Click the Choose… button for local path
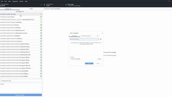This screenshot has height=97, width=172. (99, 59)
